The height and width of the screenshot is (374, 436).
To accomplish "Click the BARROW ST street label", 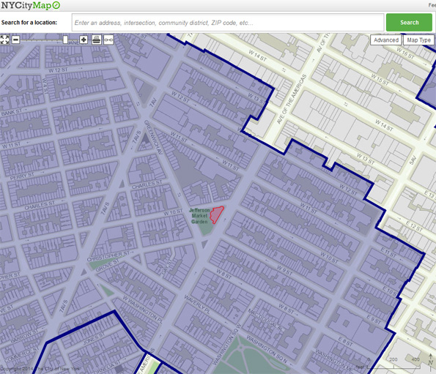I will [24, 336].
